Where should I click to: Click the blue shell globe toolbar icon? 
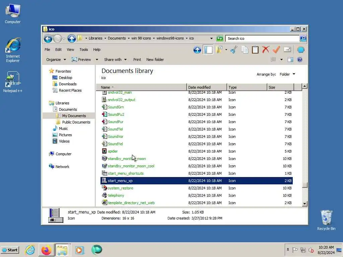click(x=301, y=50)
